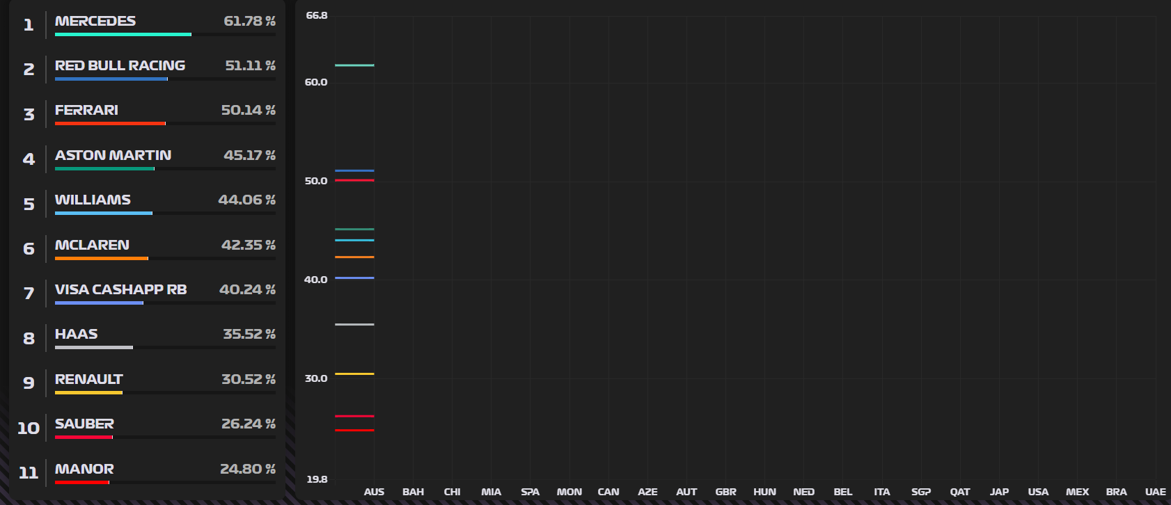
Task: Click the AUT race label
Action: 686,492
